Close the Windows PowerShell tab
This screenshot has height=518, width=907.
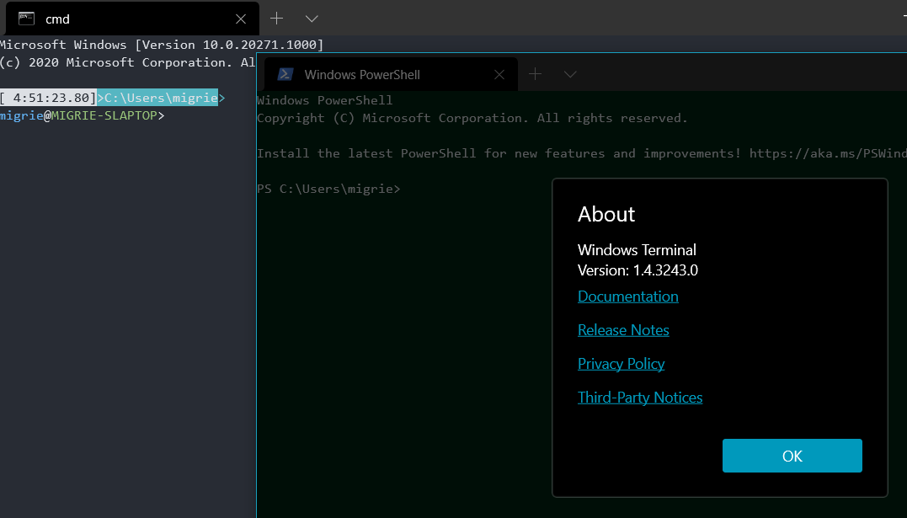[499, 75]
